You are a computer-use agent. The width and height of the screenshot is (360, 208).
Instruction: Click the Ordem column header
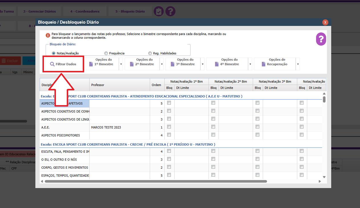(x=157, y=85)
